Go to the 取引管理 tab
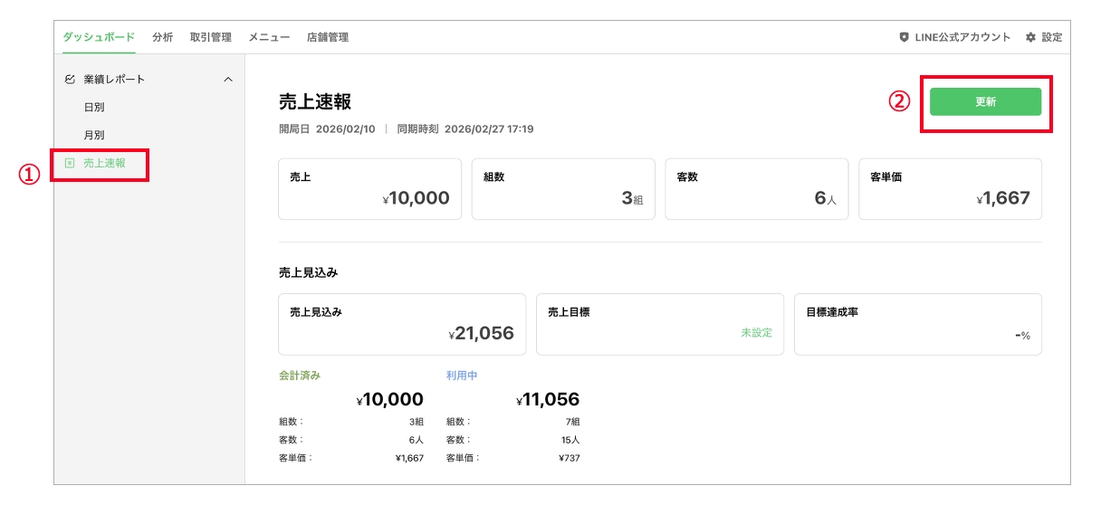The height and width of the screenshot is (505, 1101). (211, 37)
